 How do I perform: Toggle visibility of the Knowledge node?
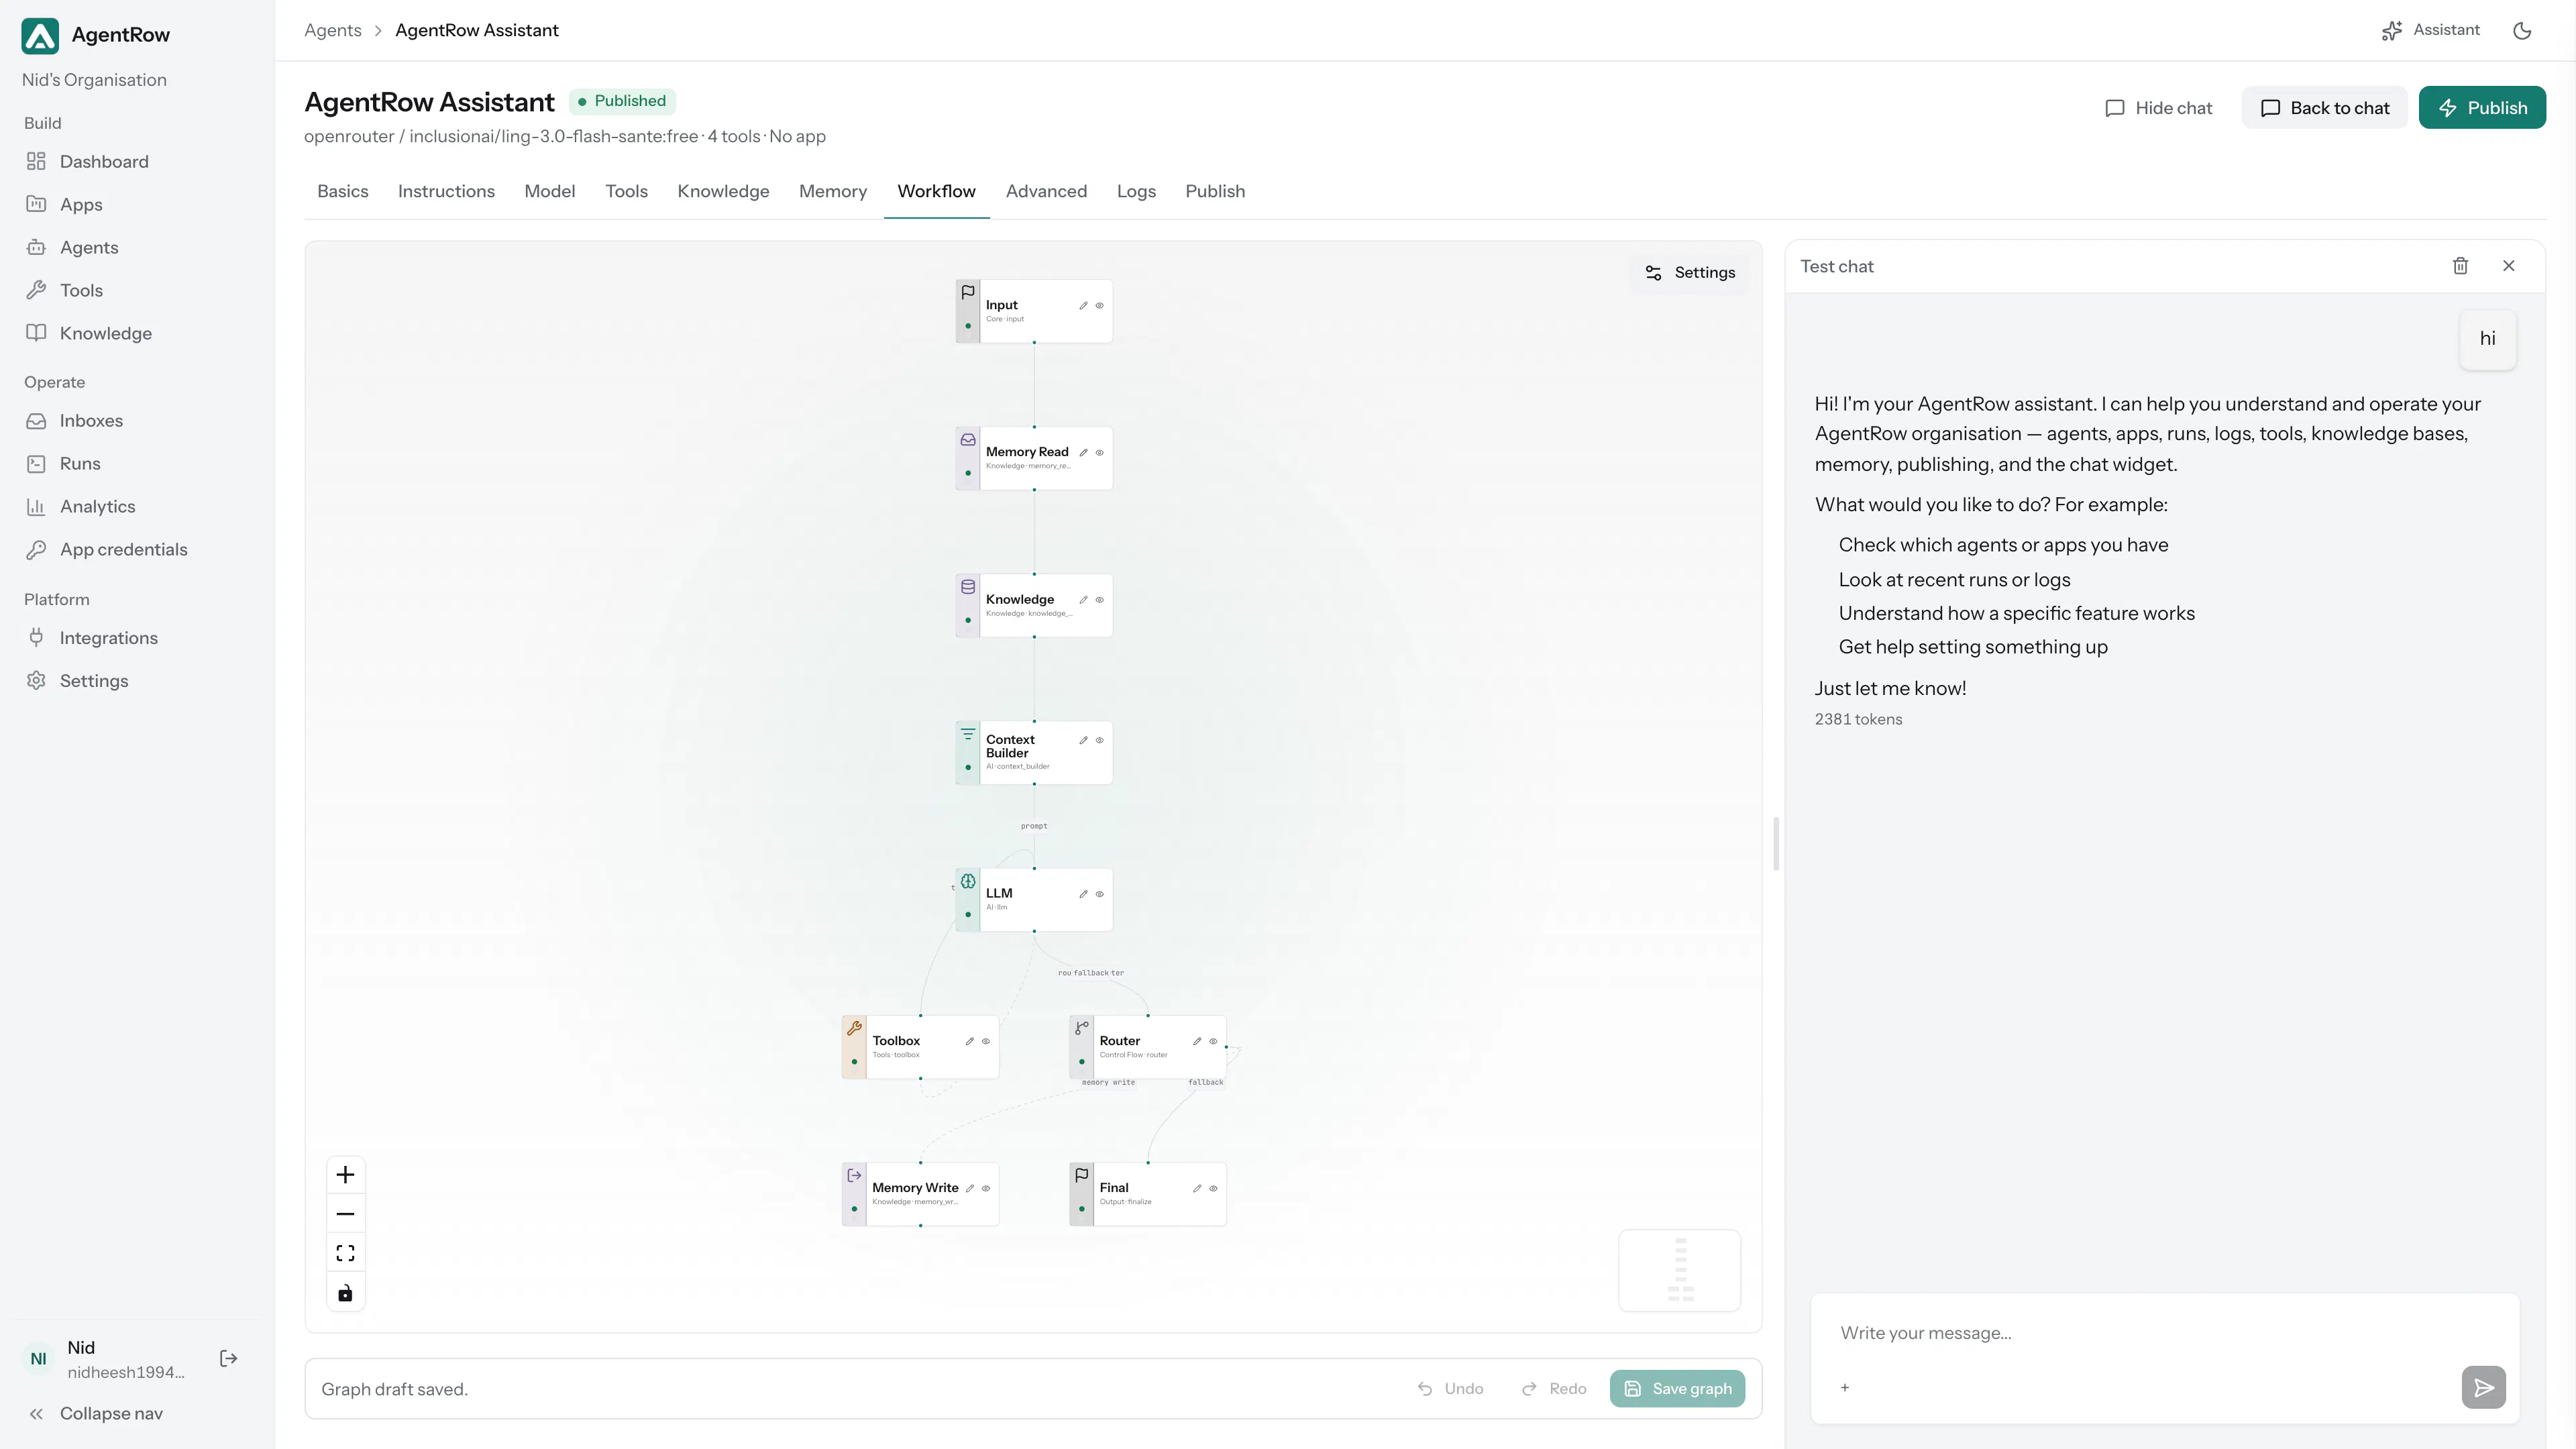coord(1099,600)
